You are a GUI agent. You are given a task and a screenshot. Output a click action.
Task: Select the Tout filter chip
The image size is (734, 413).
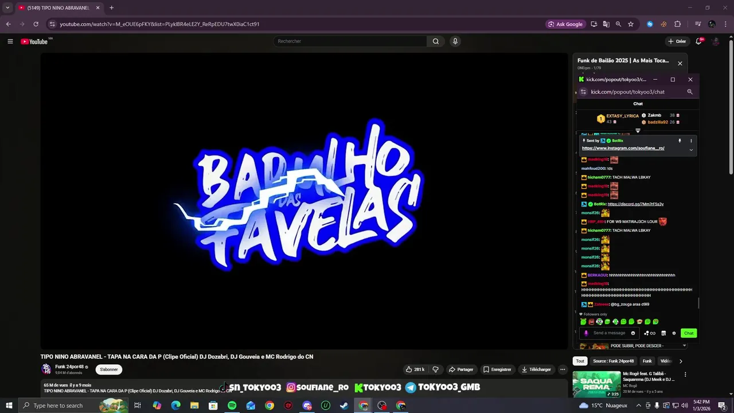click(580, 361)
